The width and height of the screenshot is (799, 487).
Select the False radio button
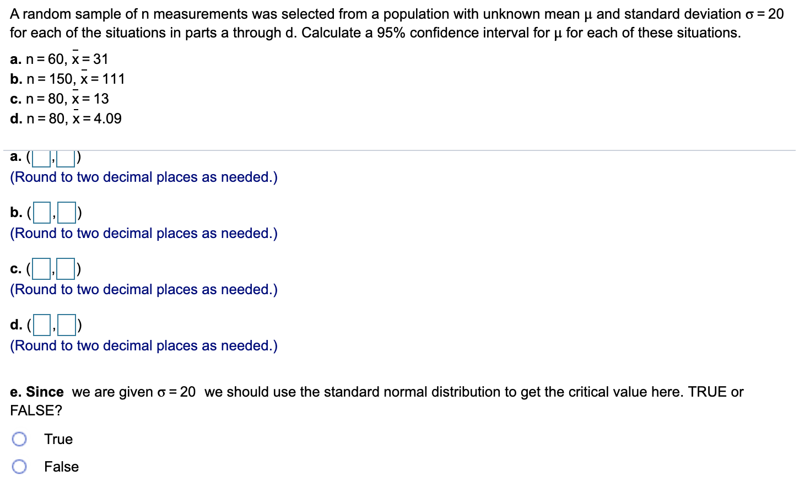tap(19, 466)
